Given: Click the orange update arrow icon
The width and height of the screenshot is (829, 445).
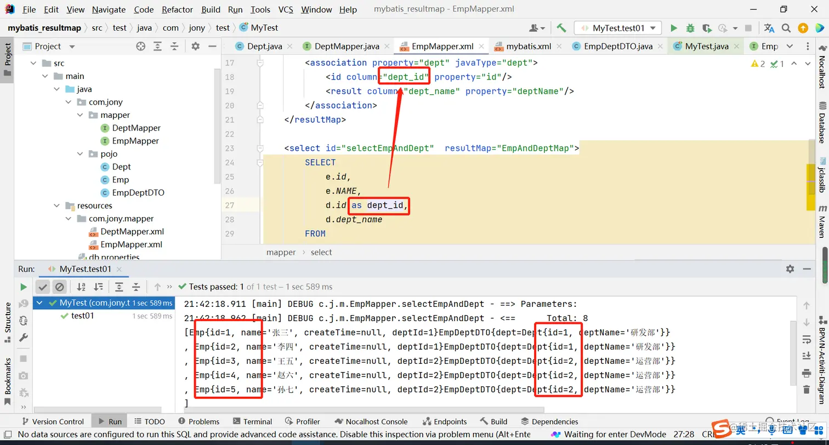Looking at the screenshot, I should (803, 28).
